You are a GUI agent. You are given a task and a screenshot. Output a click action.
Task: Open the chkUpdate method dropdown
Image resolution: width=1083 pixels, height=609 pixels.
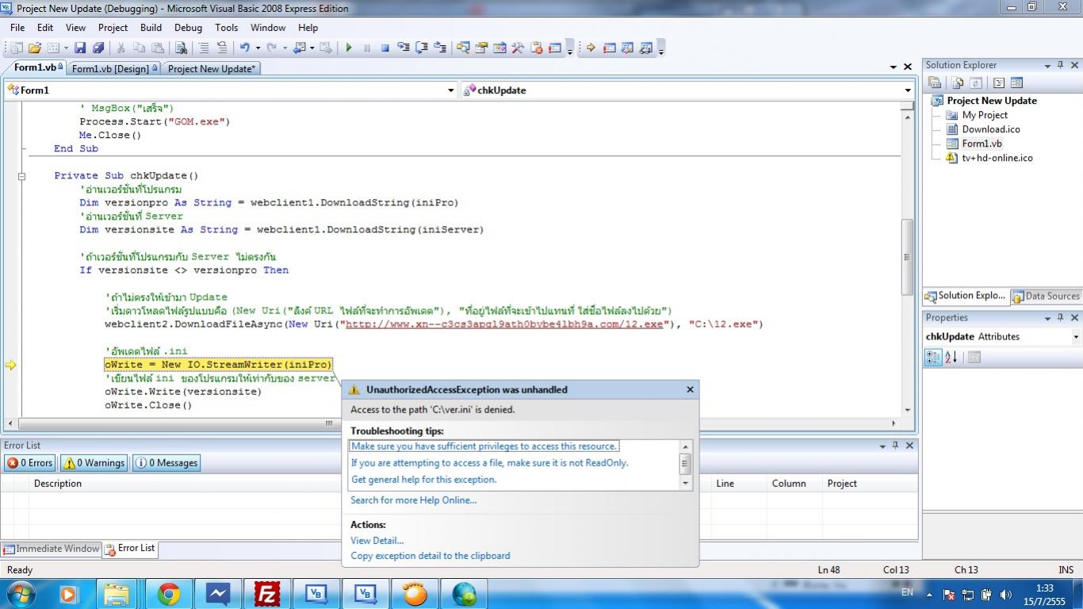(x=908, y=90)
